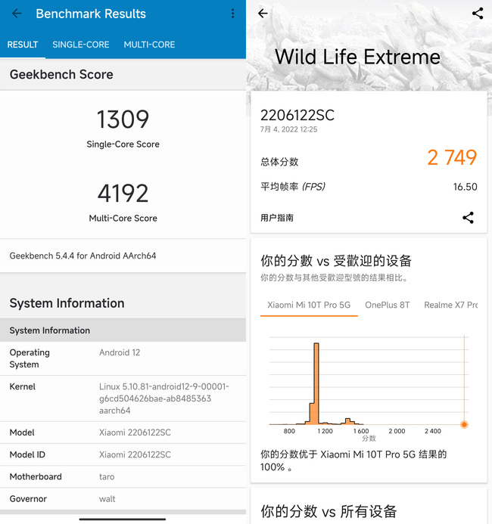Select OnePlus 8T comparison tab

[387, 305]
